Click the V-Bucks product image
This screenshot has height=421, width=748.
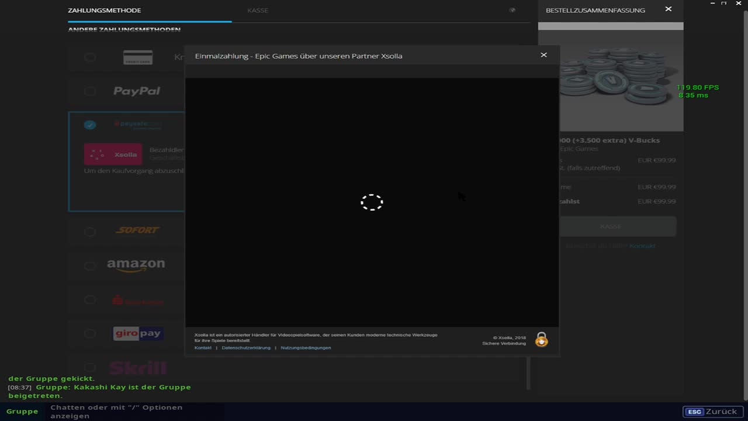611,81
